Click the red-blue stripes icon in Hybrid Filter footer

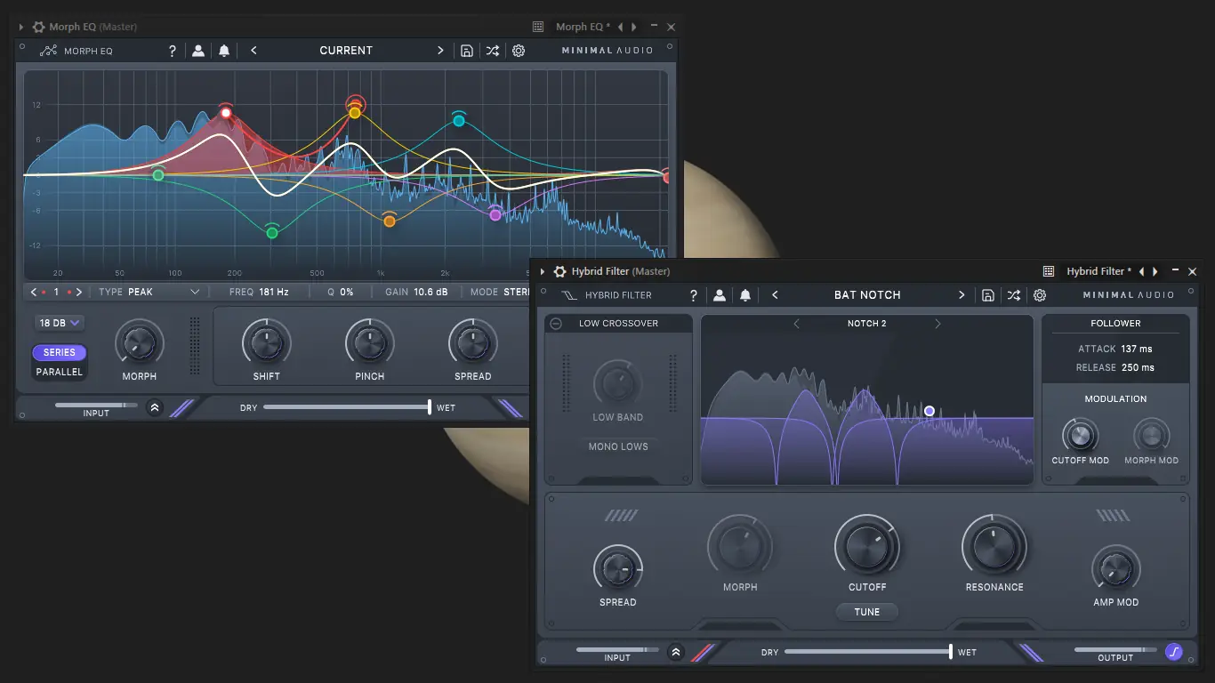click(704, 653)
